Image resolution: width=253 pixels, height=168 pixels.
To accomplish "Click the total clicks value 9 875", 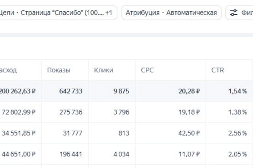I will pos(121,91).
